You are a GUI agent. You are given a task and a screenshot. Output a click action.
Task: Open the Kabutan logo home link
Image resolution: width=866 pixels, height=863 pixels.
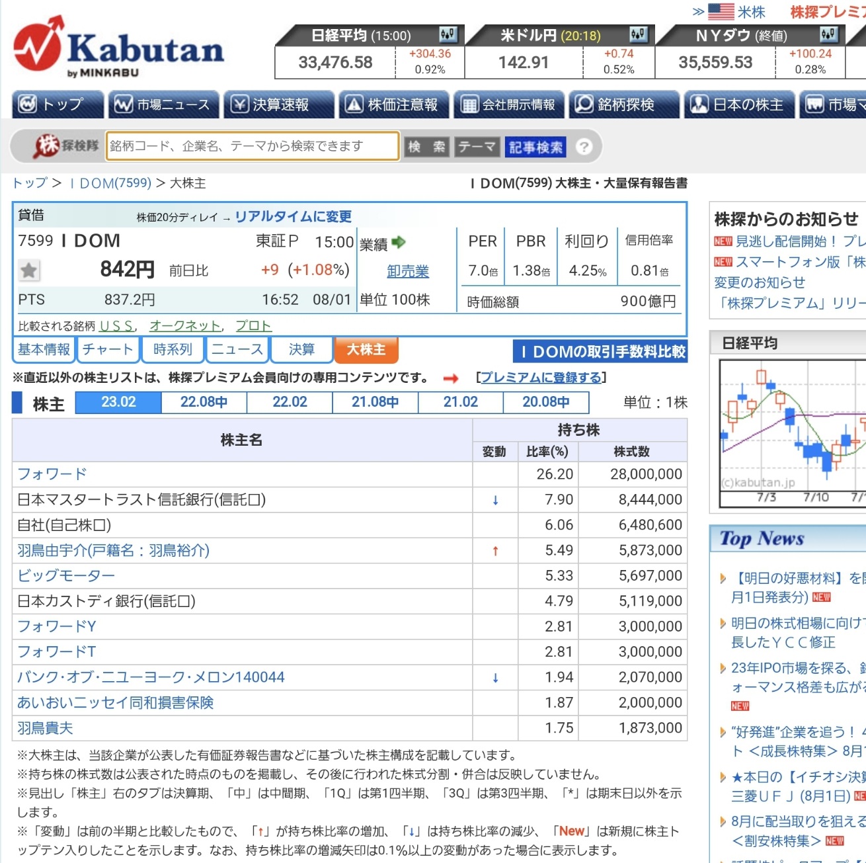tap(119, 48)
